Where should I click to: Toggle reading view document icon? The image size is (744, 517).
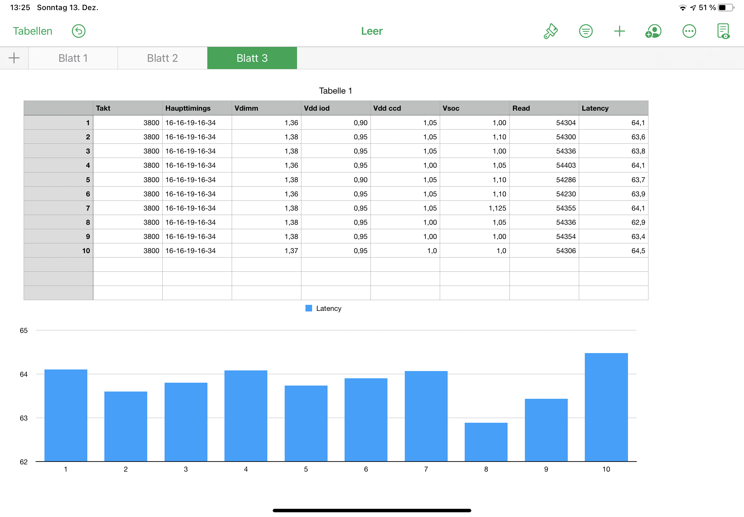(723, 31)
